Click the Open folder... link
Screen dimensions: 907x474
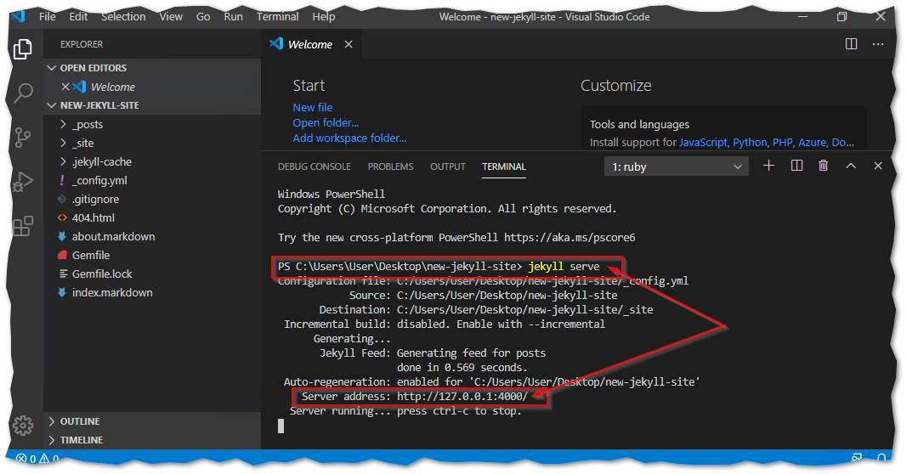pos(326,122)
